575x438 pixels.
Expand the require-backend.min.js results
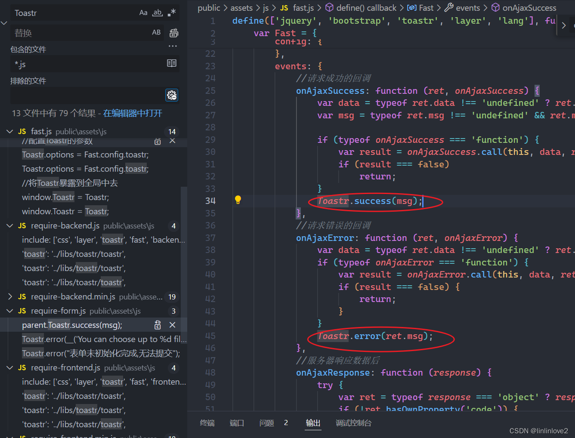[9, 296]
